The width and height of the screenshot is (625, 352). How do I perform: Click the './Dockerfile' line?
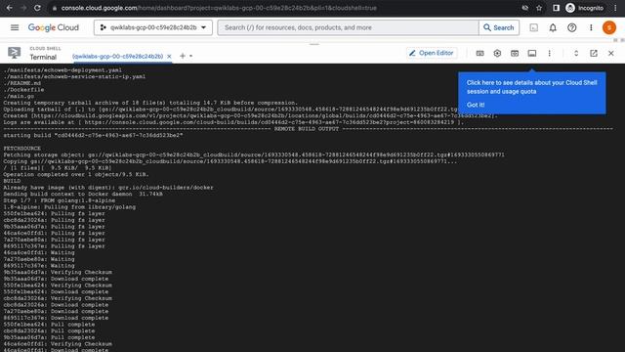[x=23, y=90]
